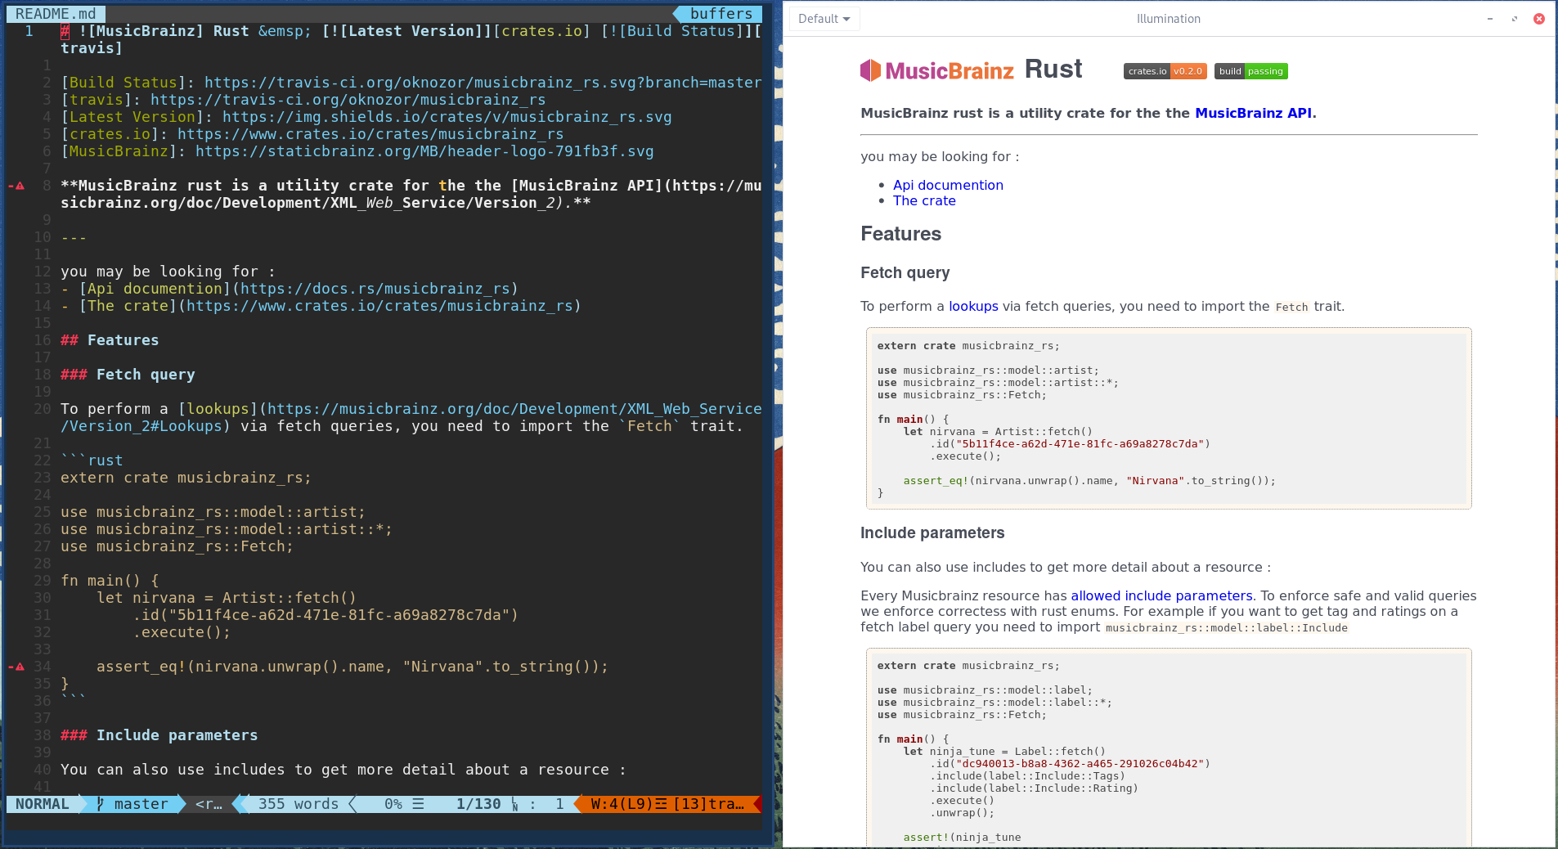Click the '### Fetch query' heading in editor
This screenshot has width=1558, height=849.
[128, 375]
